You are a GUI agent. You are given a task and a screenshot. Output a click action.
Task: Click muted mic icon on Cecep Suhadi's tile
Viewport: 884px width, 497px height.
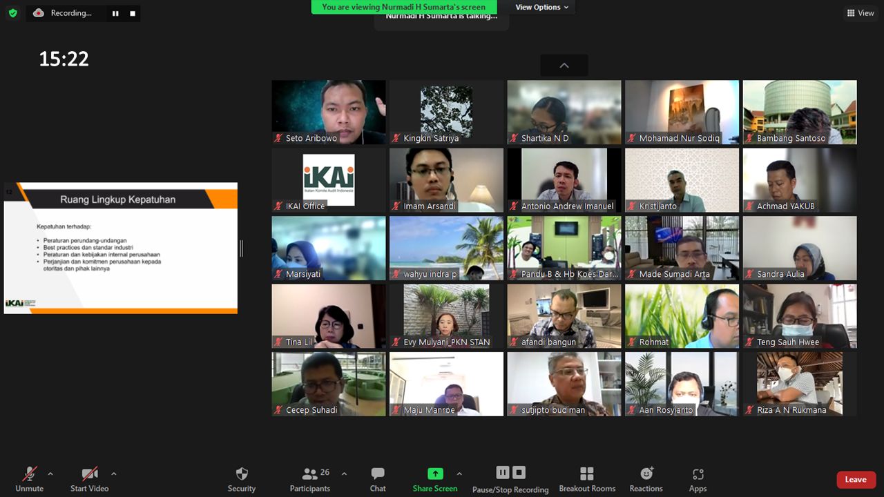(278, 410)
